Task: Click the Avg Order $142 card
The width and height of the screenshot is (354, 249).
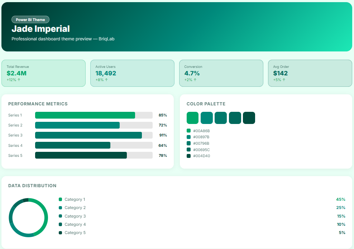Action: click(x=310, y=73)
